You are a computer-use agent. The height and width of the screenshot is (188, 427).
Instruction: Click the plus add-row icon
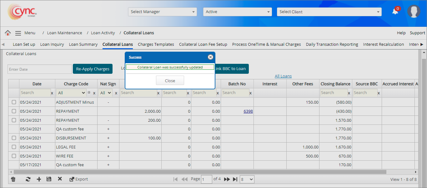(39, 179)
